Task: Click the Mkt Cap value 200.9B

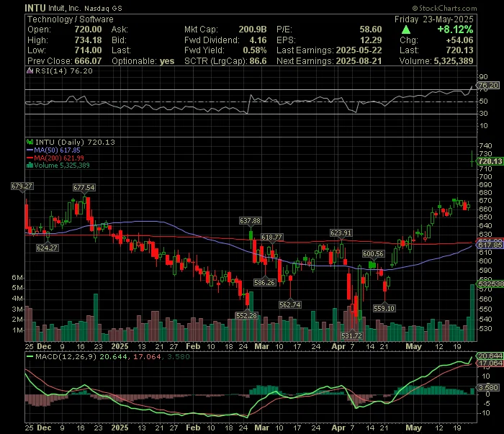Action: pos(253,30)
